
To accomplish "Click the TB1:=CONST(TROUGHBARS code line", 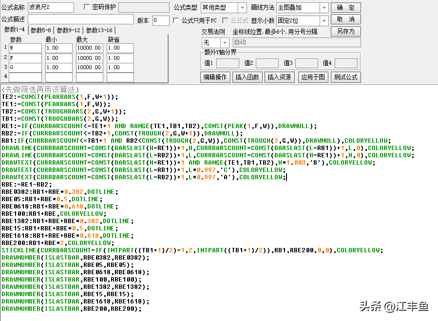I will 60,119.
